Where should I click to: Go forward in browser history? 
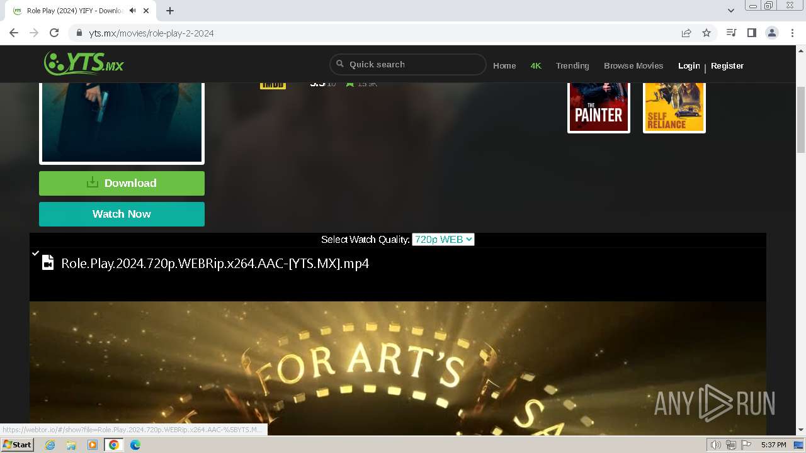coord(34,33)
